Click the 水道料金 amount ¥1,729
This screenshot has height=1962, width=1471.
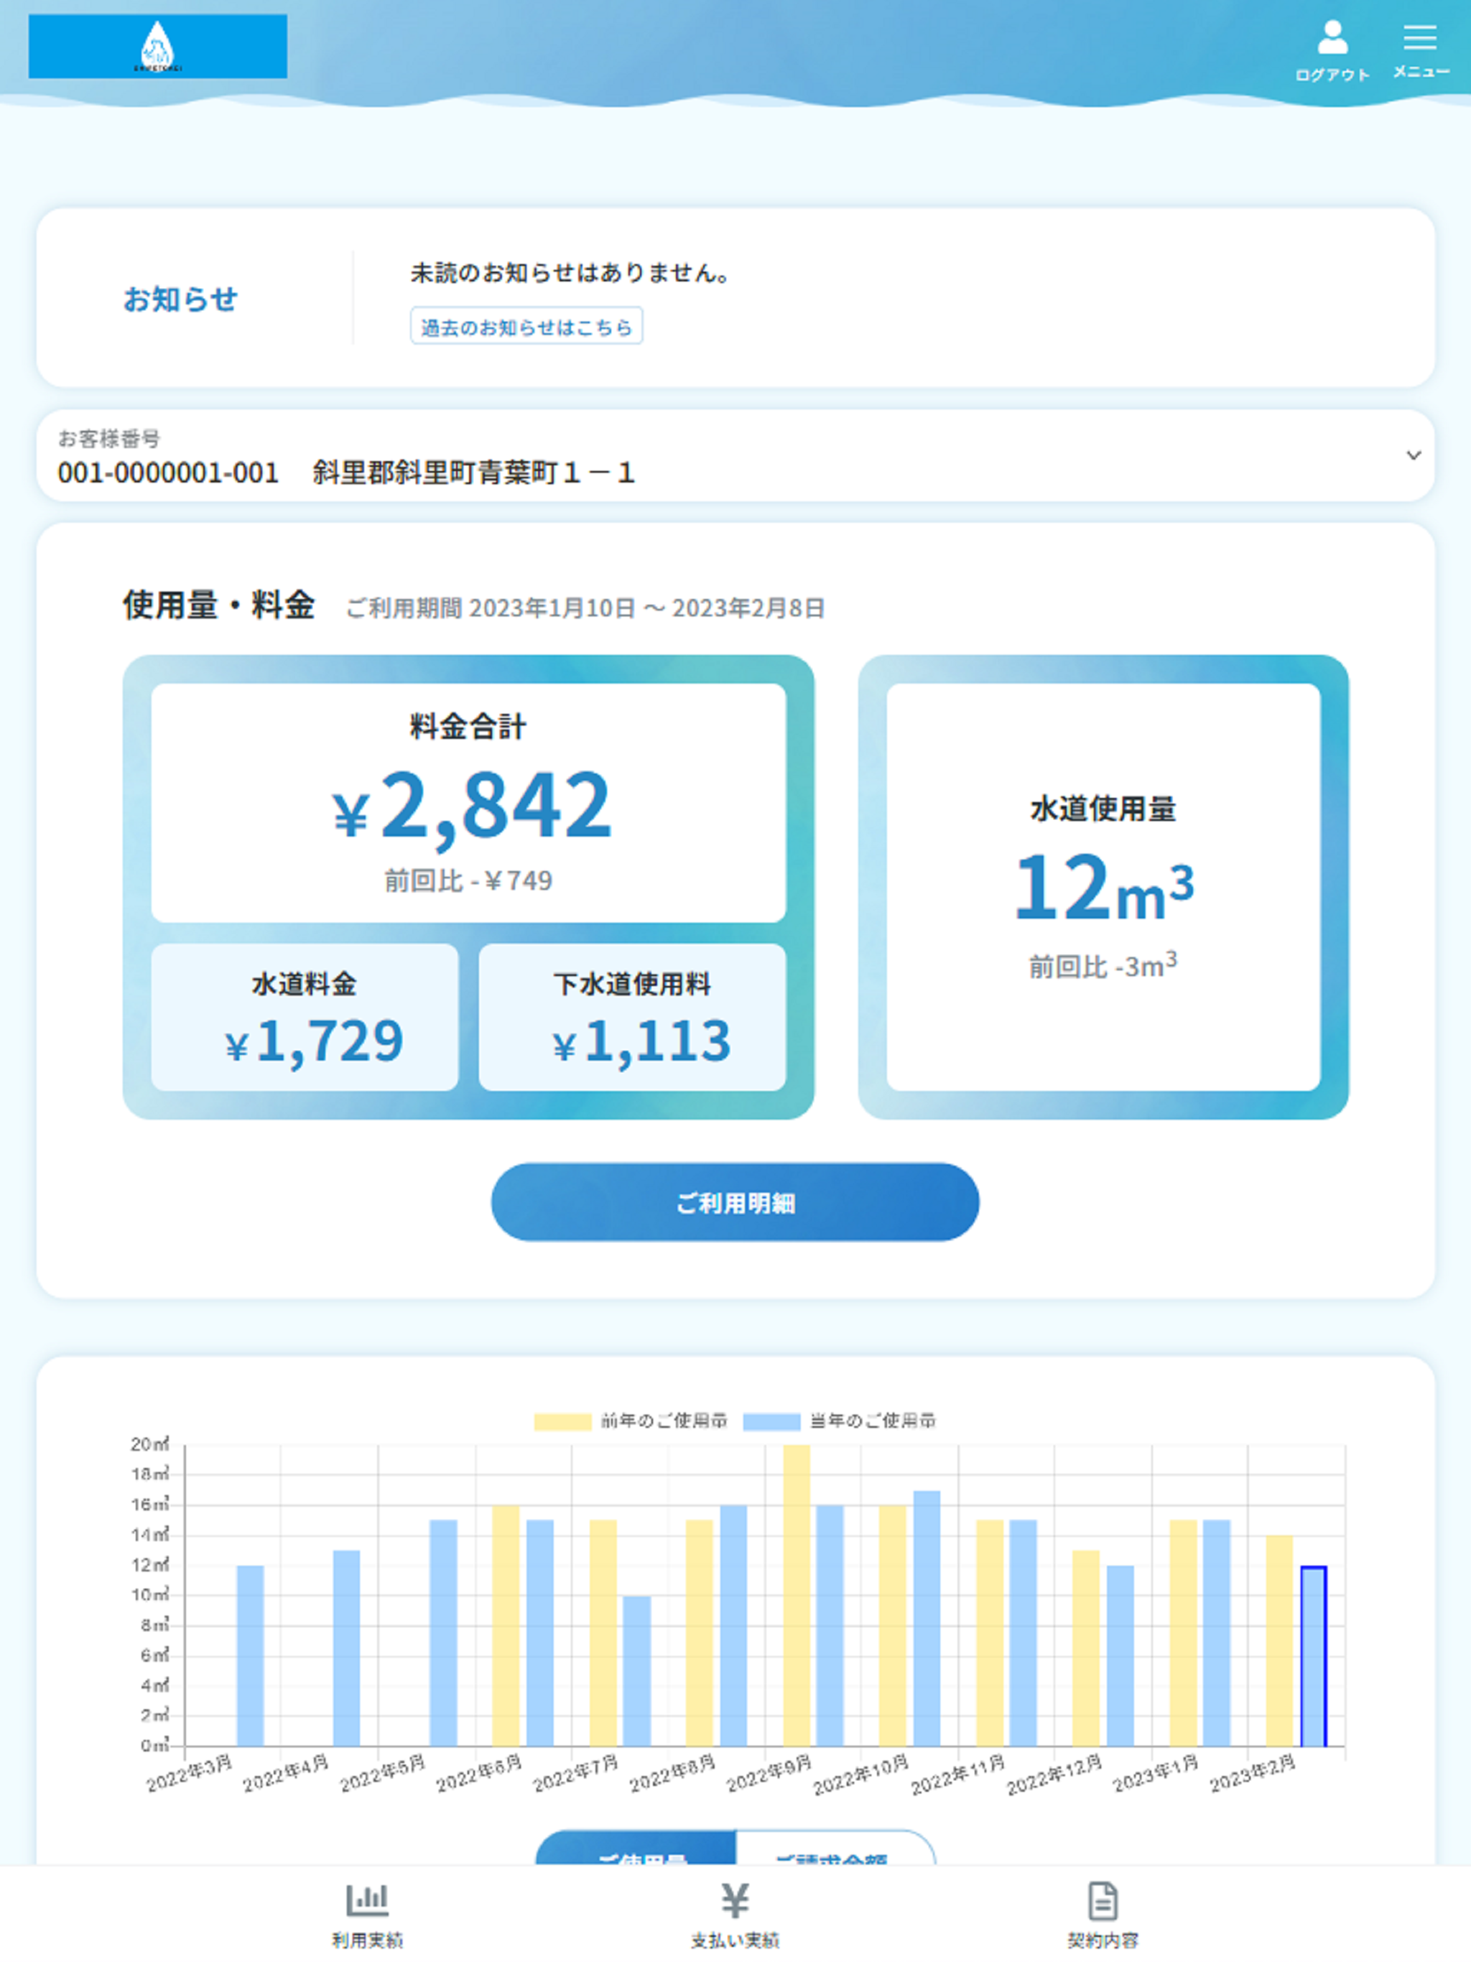click(313, 1041)
